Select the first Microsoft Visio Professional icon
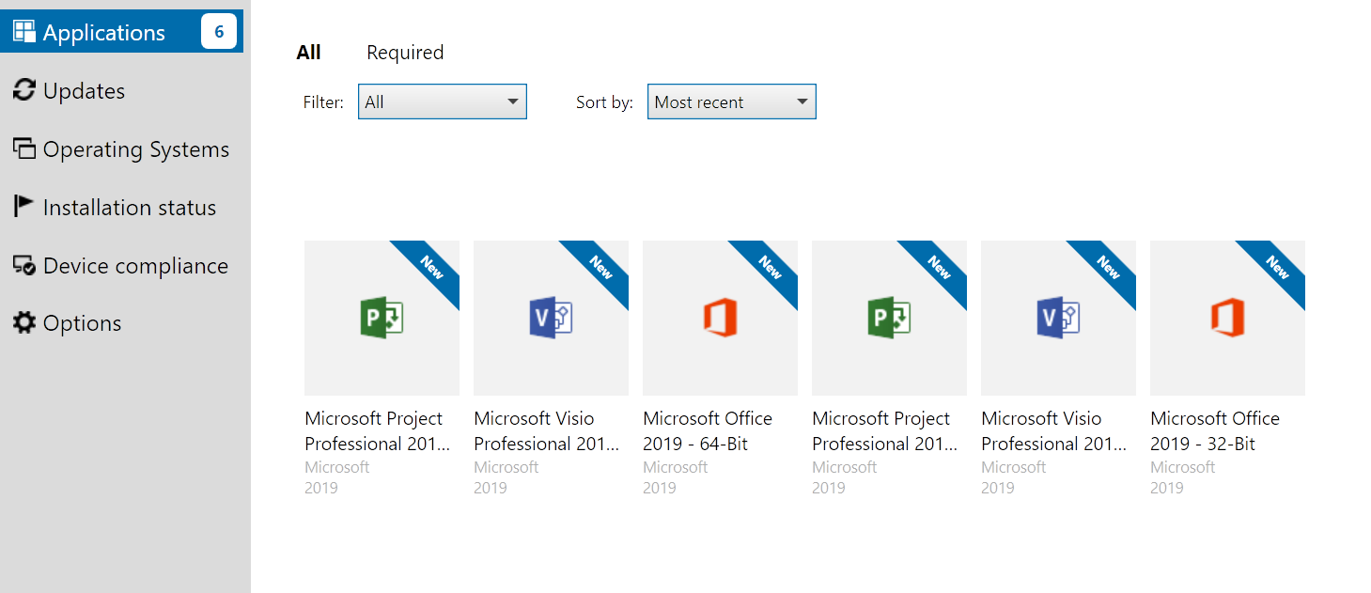Viewport: 1371px width, 593px height. pyautogui.click(x=551, y=318)
